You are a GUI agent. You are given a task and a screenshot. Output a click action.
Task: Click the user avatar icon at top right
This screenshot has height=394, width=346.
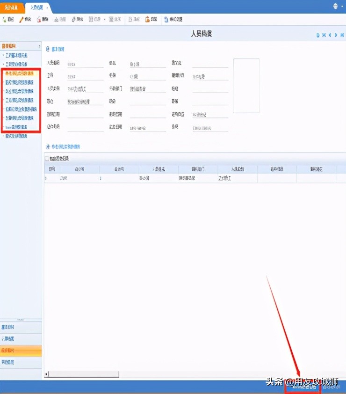[x=335, y=6]
